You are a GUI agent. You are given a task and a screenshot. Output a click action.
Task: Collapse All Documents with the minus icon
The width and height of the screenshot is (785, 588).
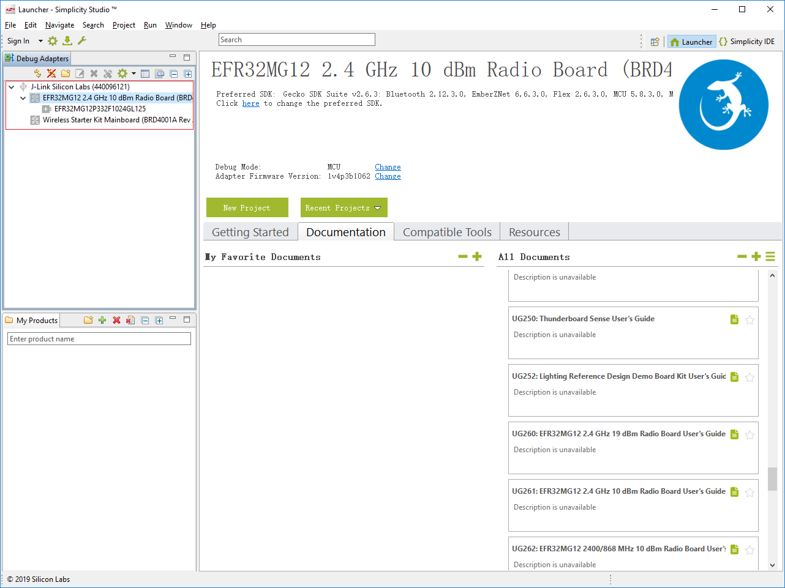pos(742,256)
